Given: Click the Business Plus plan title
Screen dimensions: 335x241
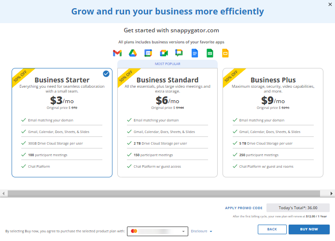Looking at the screenshot, I should tap(273, 80).
